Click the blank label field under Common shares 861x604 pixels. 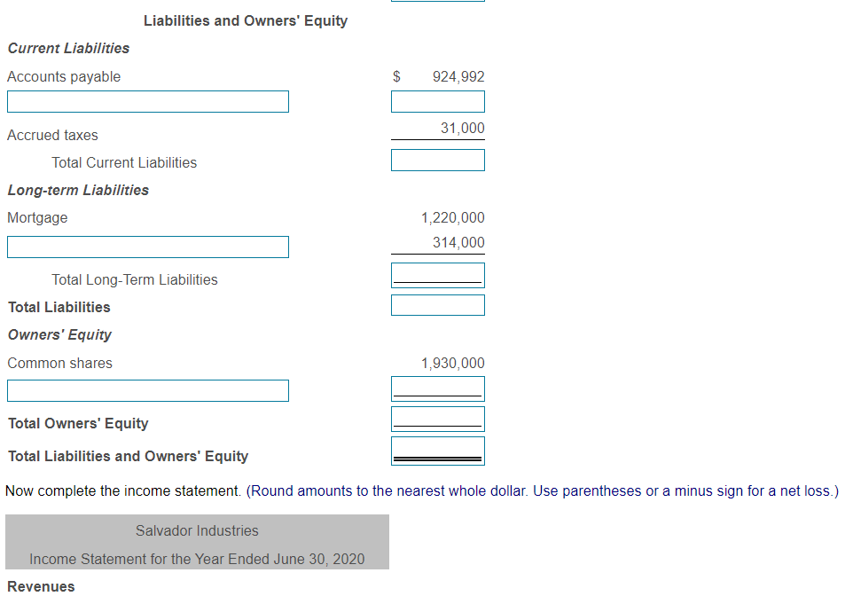(x=147, y=390)
